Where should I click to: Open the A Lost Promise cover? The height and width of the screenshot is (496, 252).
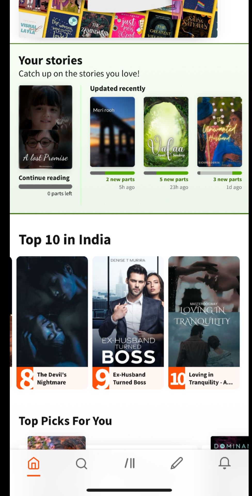point(45,127)
